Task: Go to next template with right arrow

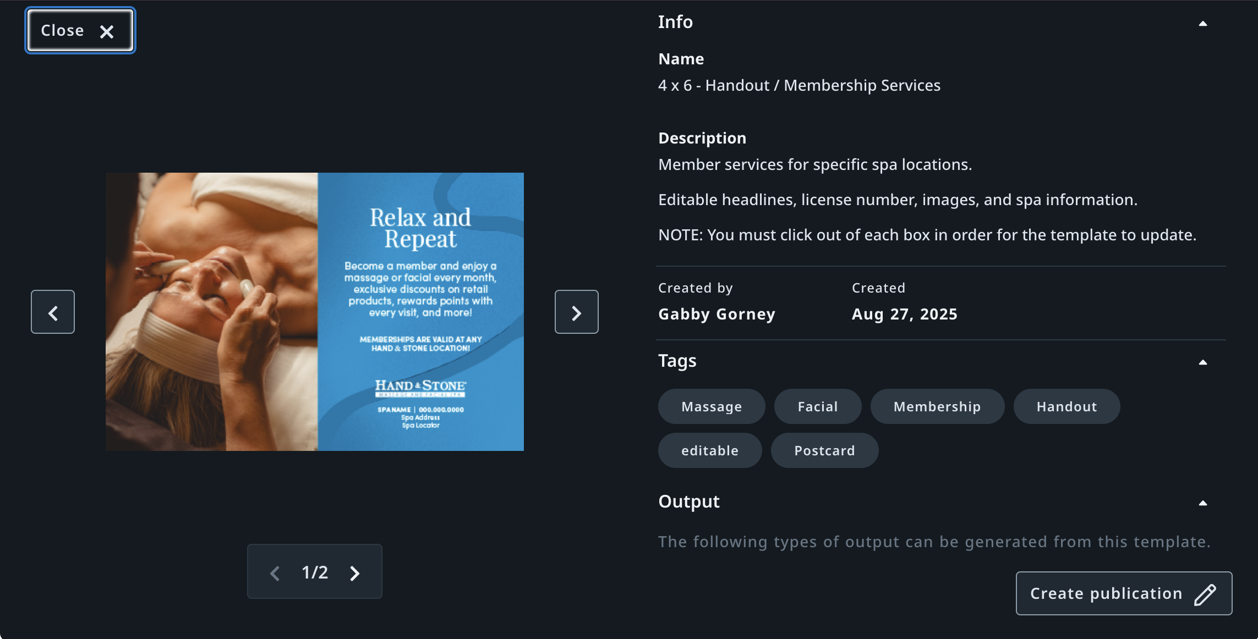Action: (576, 312)
